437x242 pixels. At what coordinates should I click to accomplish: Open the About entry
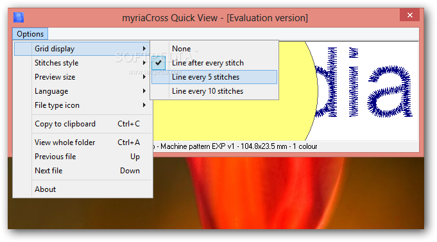coord(82,189)
